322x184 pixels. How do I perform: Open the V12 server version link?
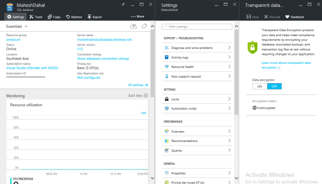tap(80, 49)
